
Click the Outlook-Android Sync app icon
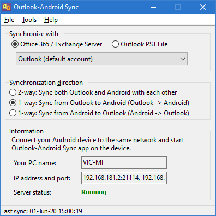pos(7,7)
